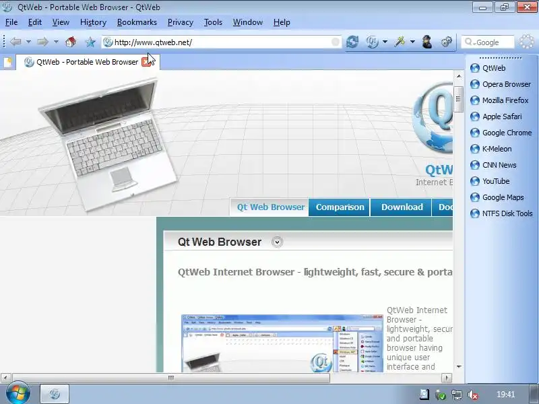The image size is (539, 404).
Task: Click the vertical scrollbar down arrow
Action: pyautogui.click(x=459, y=366)
